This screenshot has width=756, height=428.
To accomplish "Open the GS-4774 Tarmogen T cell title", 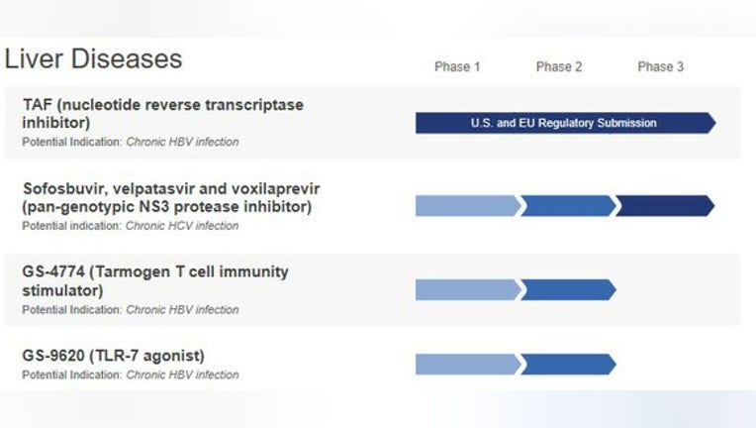I will [x=155, y=280].
